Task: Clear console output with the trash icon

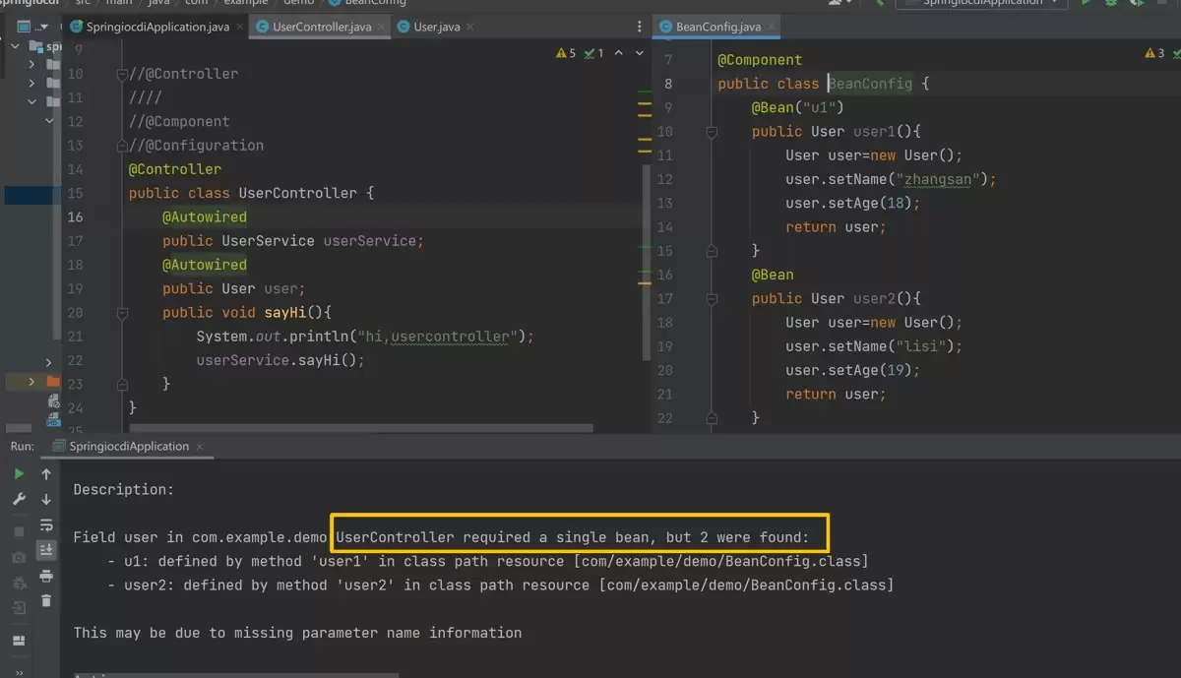Action: [46, 601]
